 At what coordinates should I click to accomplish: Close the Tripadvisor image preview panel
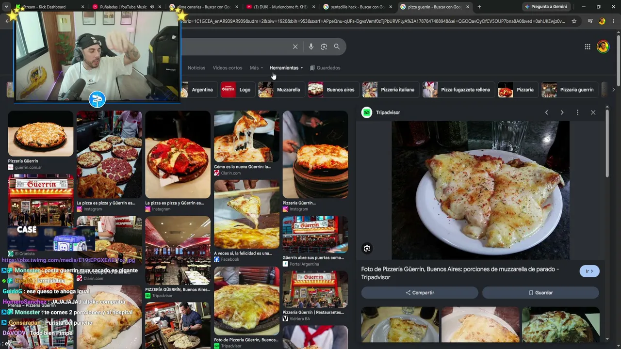593,112
